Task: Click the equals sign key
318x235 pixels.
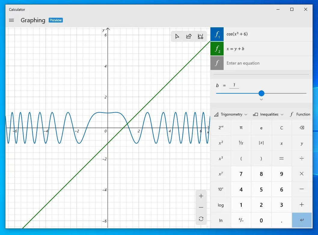Action: 282,158
